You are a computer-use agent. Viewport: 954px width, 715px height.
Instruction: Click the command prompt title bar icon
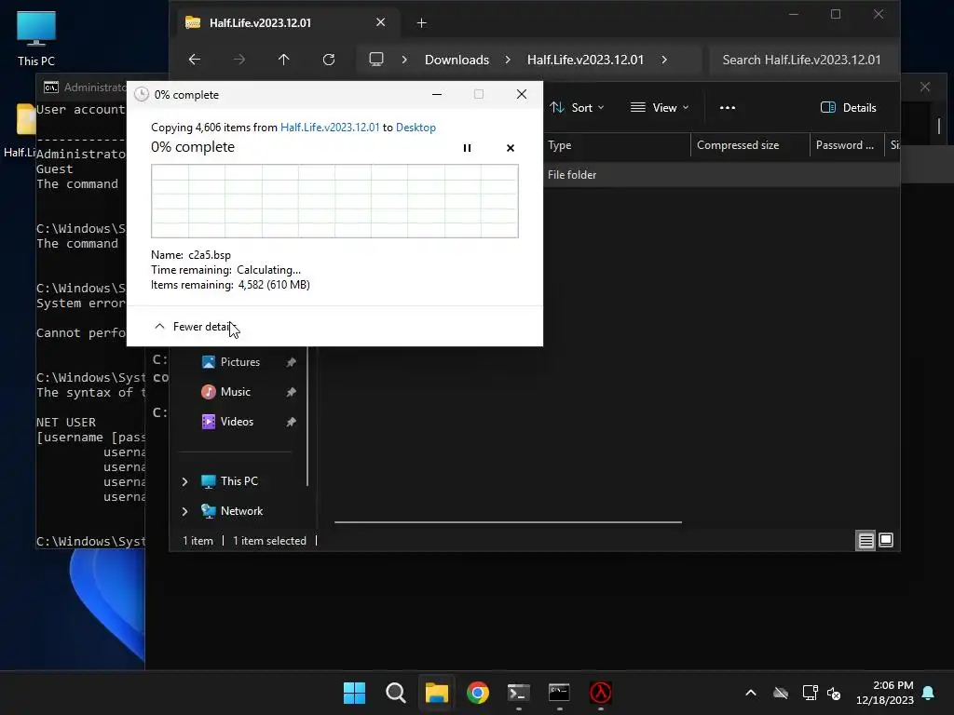51,88
